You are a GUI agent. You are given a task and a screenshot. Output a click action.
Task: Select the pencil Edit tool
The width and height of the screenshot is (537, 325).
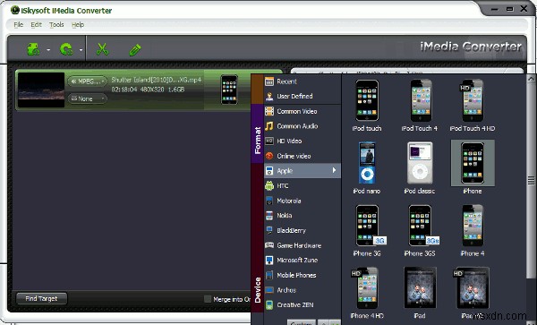click(x=135, y=49)
